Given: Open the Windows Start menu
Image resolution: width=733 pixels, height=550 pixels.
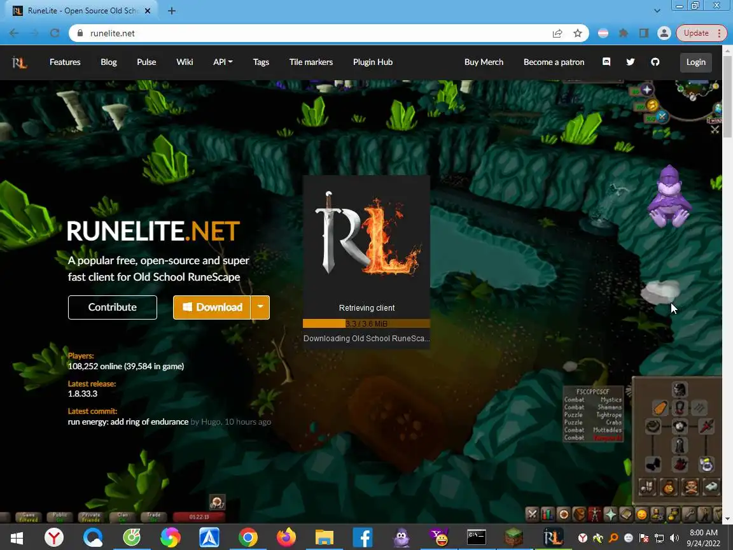Looking at the screenshot, I should click(x=17, y=537).
